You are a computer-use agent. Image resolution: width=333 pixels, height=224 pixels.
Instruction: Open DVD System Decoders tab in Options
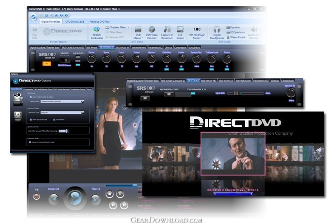tap(62, 89)
